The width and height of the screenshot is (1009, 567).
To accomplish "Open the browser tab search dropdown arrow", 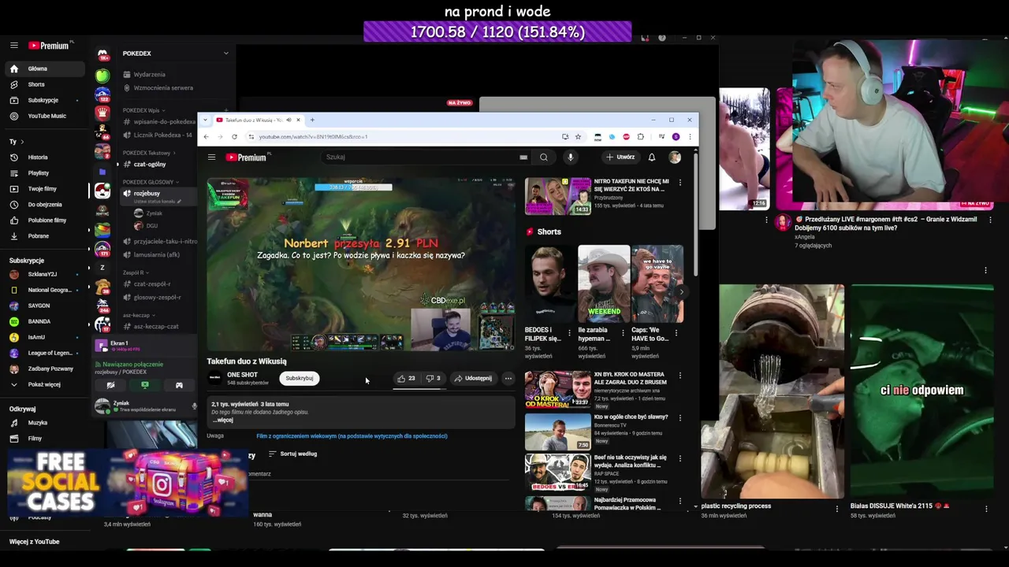I will pos(206,120).
